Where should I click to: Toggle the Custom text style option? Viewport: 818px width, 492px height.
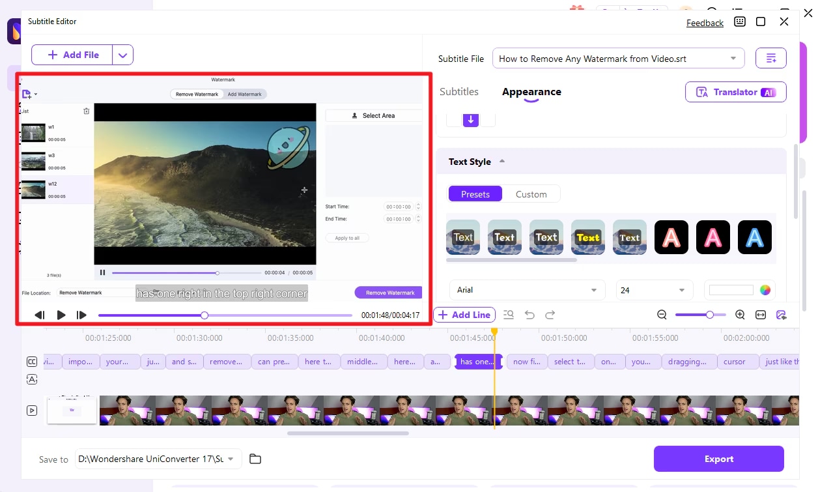(532, 194)
